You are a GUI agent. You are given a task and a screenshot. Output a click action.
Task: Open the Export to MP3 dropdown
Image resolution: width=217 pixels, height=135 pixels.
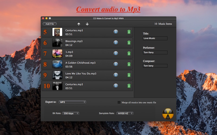[x=72, y=102]
